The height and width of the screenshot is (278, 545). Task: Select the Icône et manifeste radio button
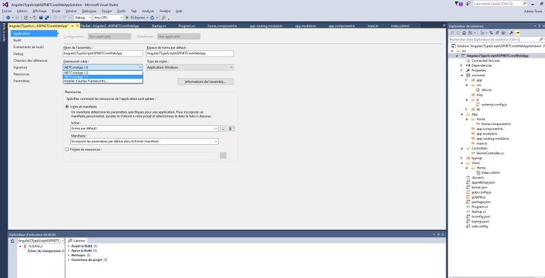click(x=67, y=107)
